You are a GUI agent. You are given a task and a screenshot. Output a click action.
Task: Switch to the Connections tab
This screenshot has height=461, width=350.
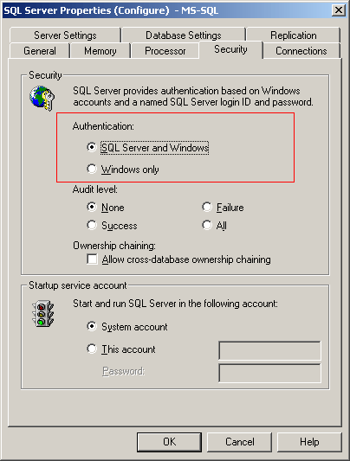click(301, 51)
